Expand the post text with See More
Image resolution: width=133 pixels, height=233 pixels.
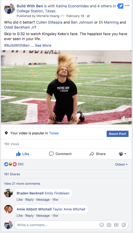pos(43,45)
